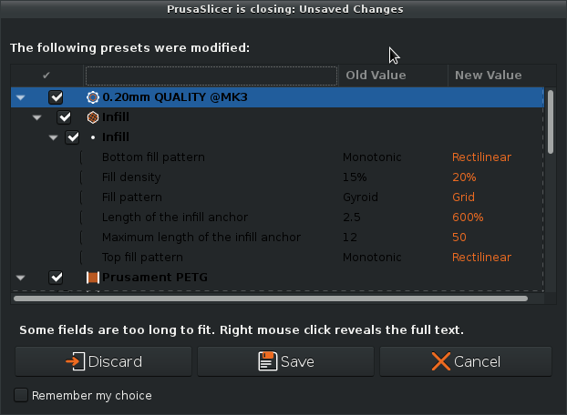The image size is (567, 415).
Task: Click old value Gyroid
Action: [x=360, y=197]
